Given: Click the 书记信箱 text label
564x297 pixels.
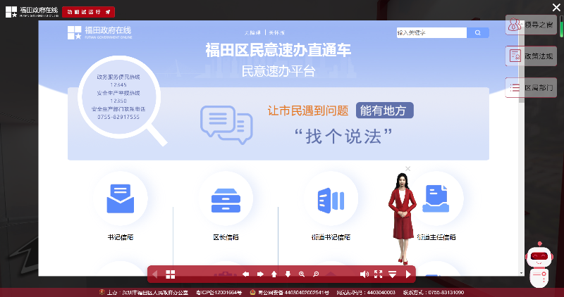Looking at the screenshot, I should tap(121, 237).
